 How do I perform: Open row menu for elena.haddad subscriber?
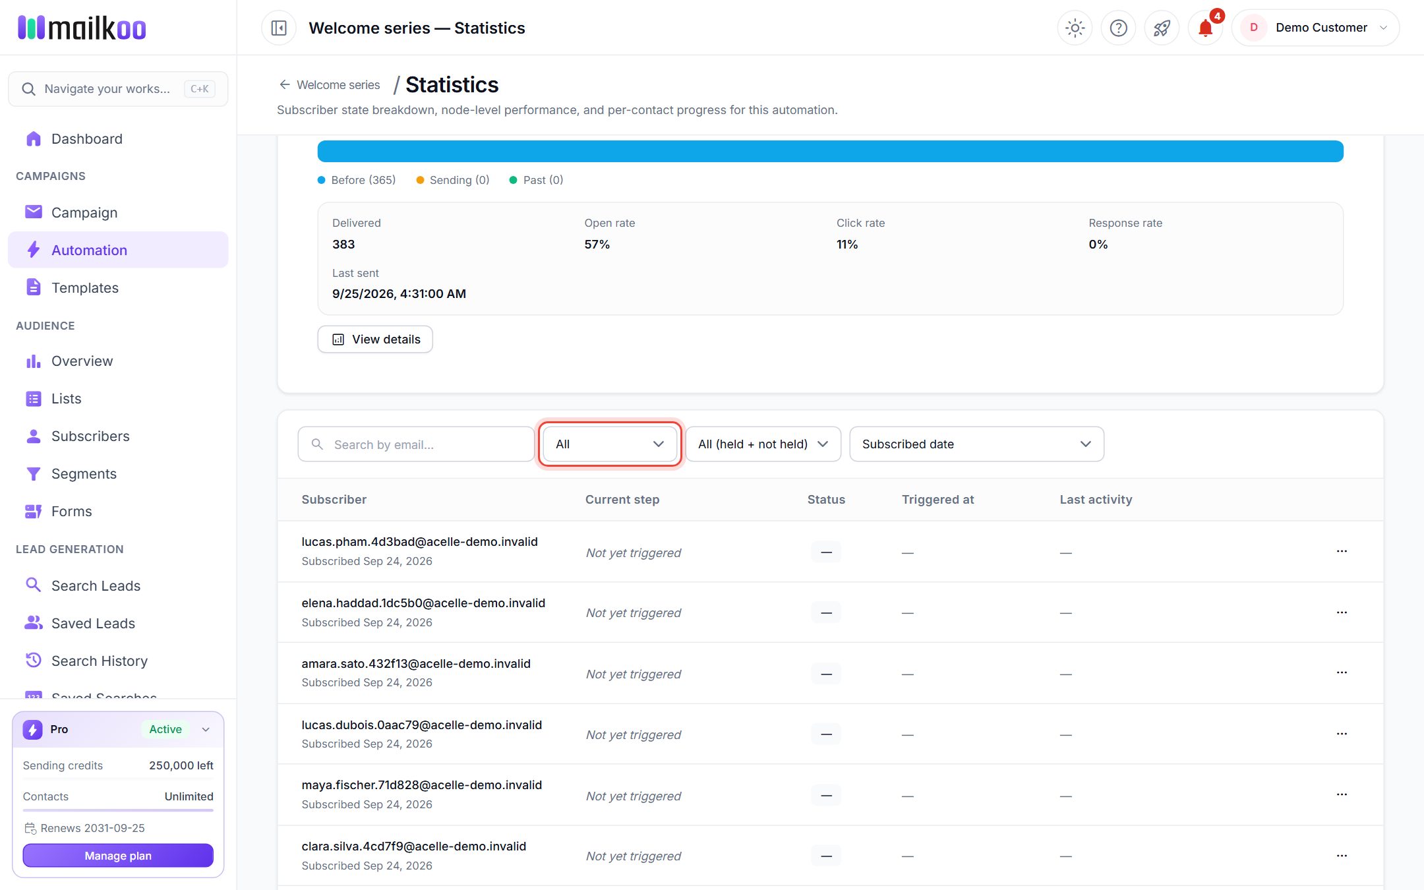[1342, 612]
